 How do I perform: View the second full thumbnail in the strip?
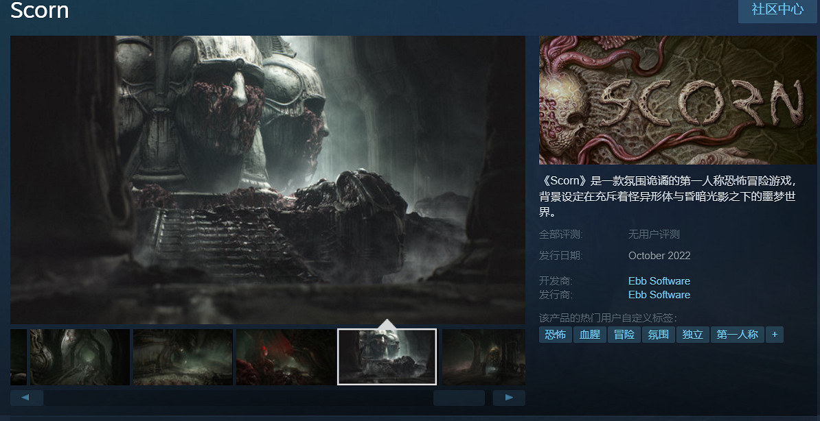[183, 357]
